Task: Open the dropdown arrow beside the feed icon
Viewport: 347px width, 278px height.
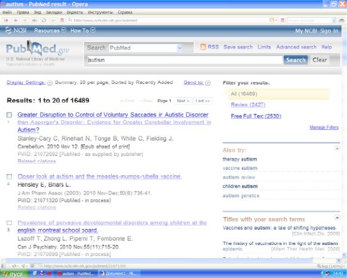Action: pos(276,20)
